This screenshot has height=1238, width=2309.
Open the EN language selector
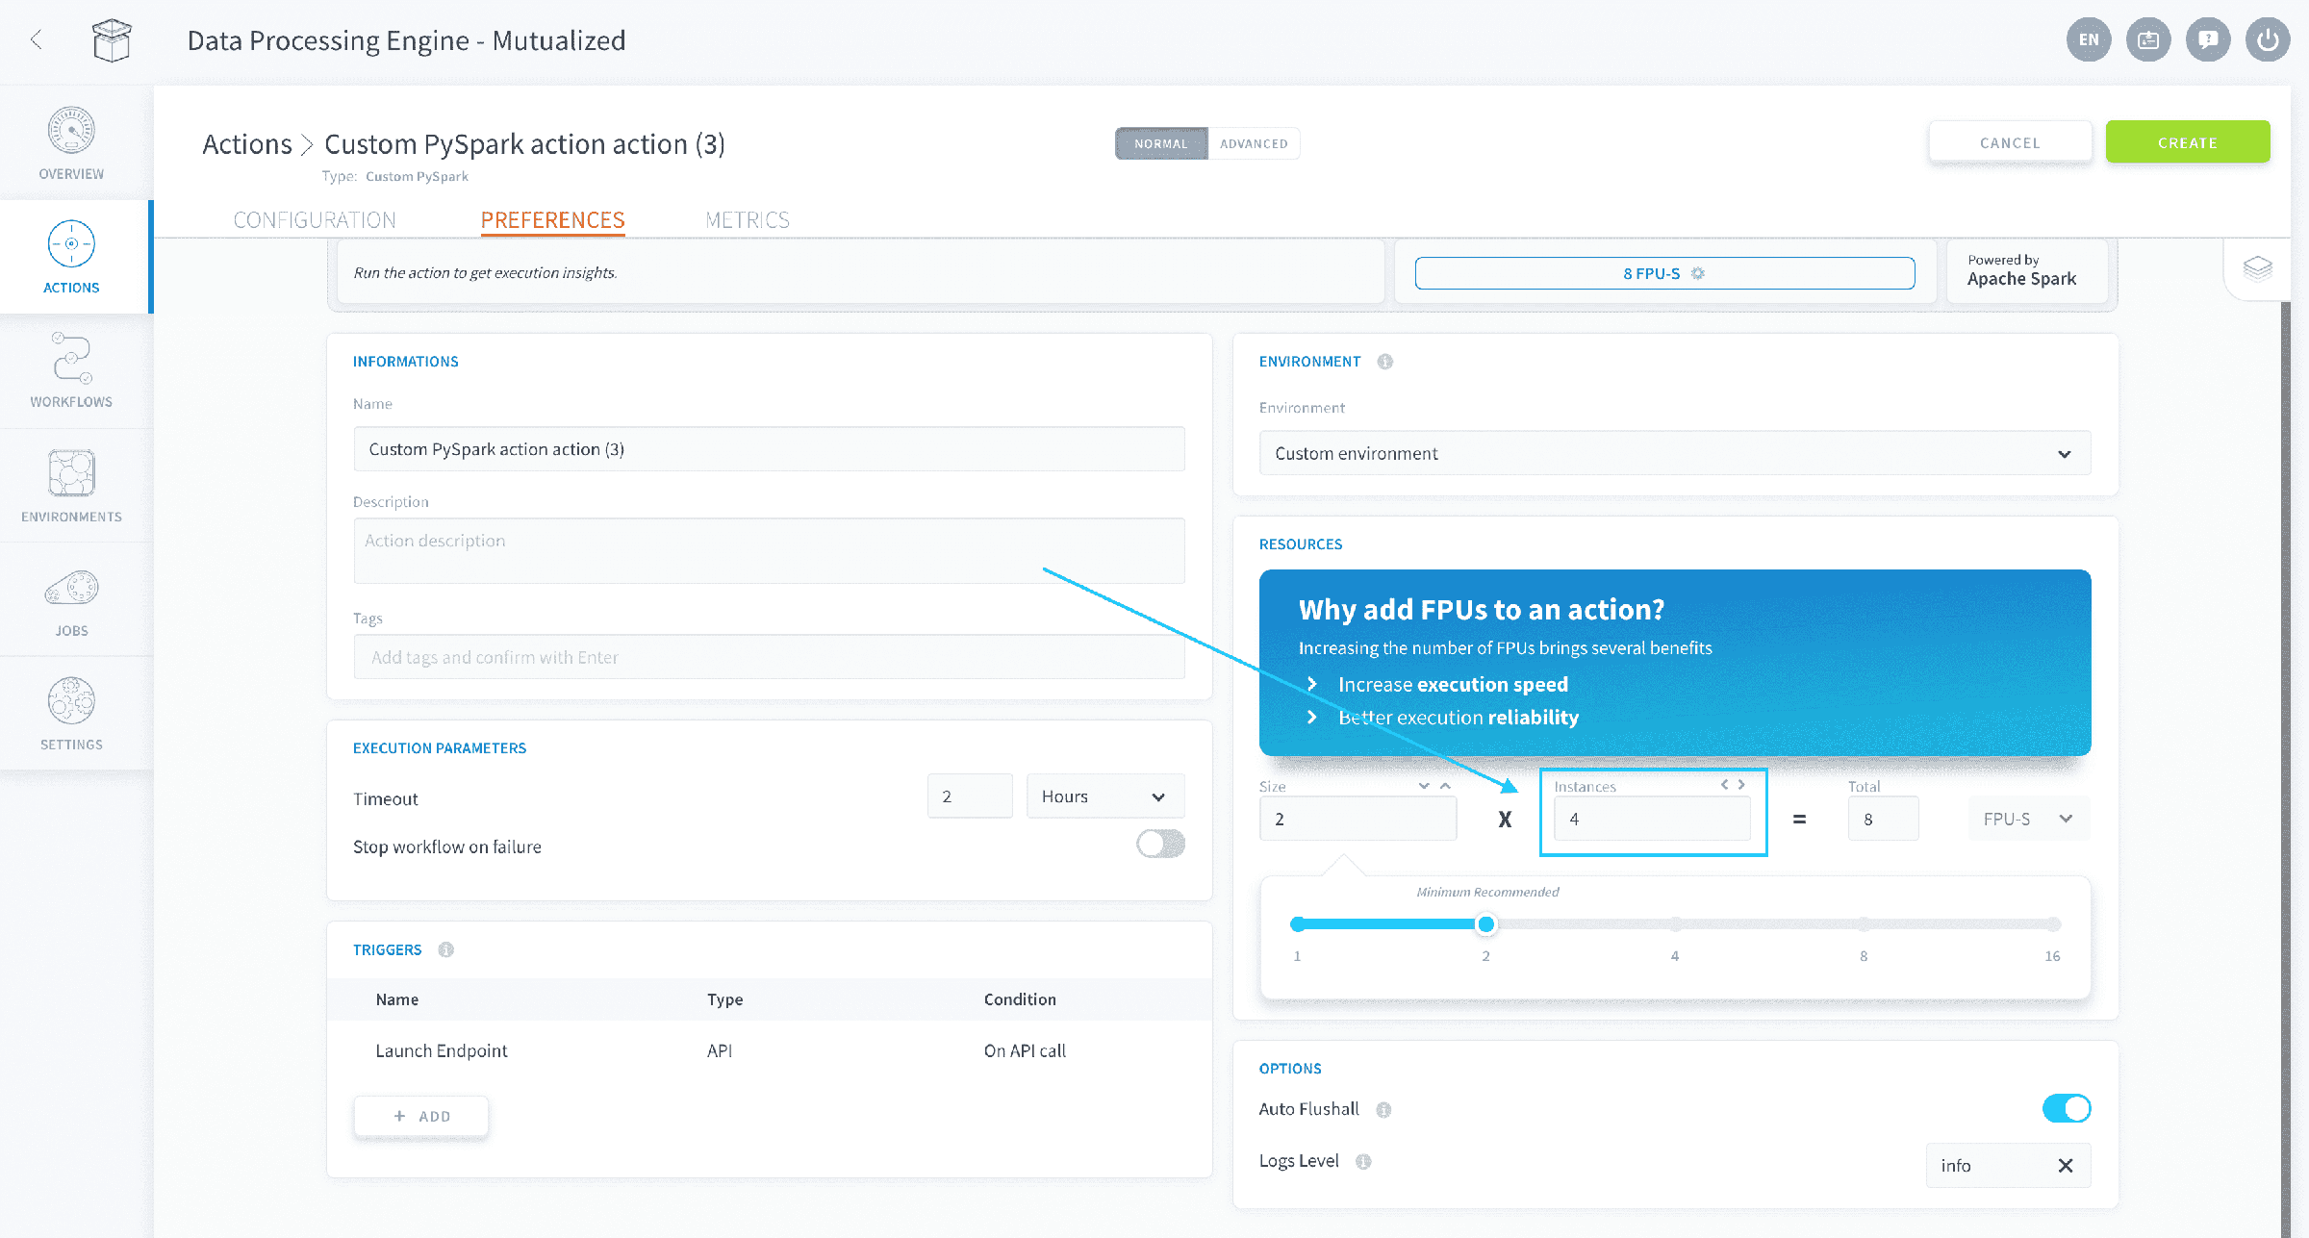click(2089, 39)
